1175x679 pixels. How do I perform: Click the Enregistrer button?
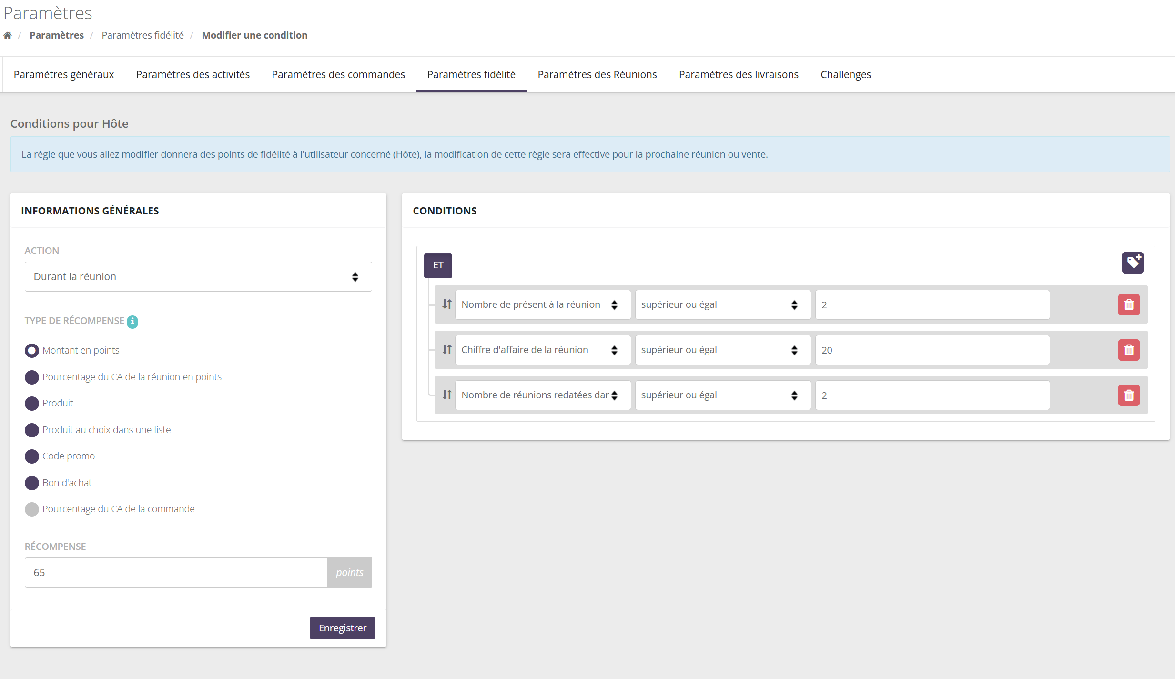342,628
